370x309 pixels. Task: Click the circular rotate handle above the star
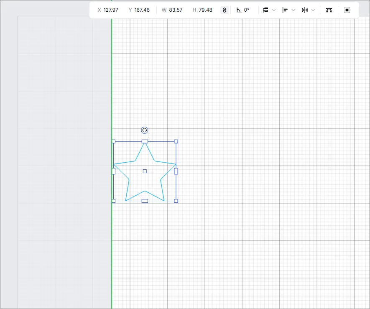coord(144,130)
